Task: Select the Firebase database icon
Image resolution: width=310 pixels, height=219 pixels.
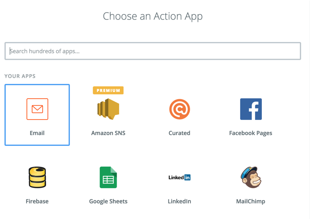Action: coord(37,177)
